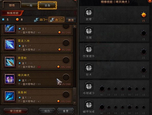Click the scroll-down arrow of skill list
152x115 pixels.
click(75, 103)
